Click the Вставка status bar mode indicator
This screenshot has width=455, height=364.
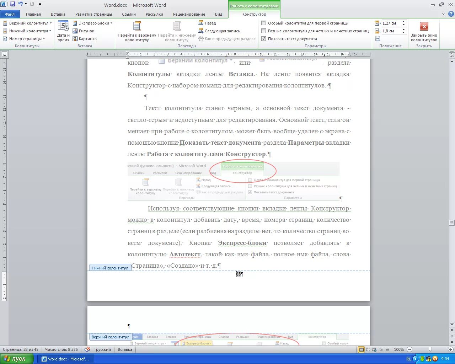tap(125, 349)
